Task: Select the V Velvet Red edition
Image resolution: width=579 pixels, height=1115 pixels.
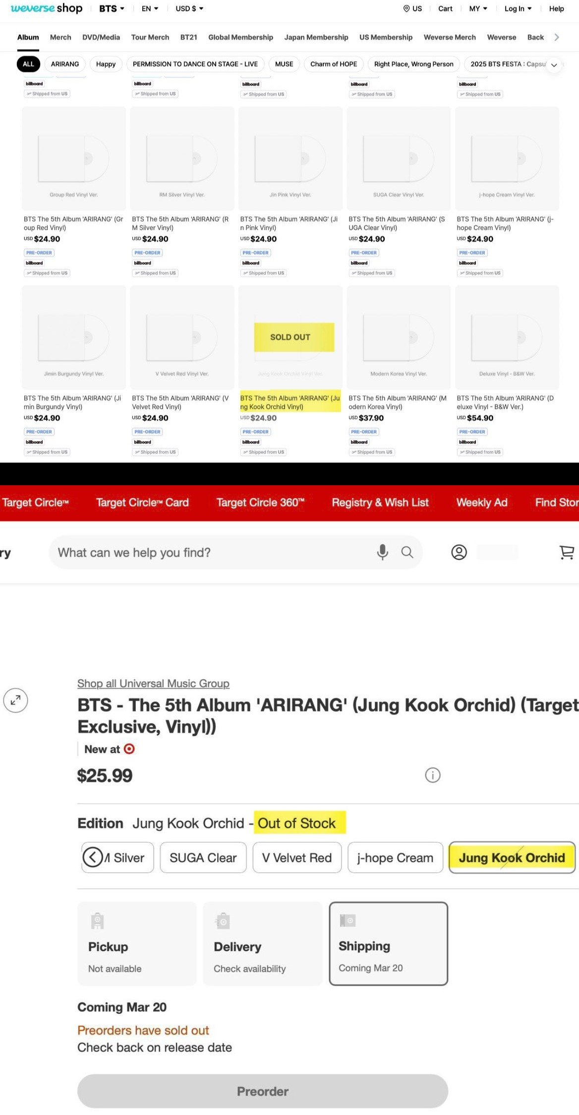Action: (x=296, y=857)
